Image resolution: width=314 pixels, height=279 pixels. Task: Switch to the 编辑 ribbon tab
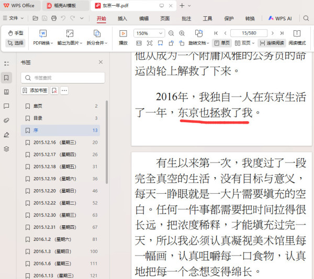coord(144,19)
